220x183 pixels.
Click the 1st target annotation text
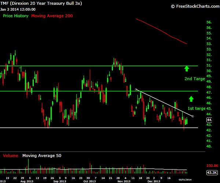(x=197, y=108)
